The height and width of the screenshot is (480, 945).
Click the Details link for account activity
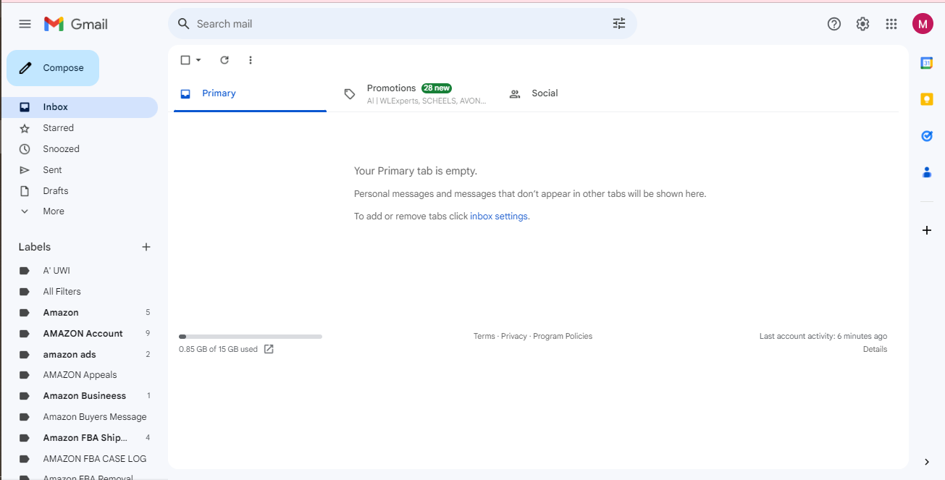[875, 349]
